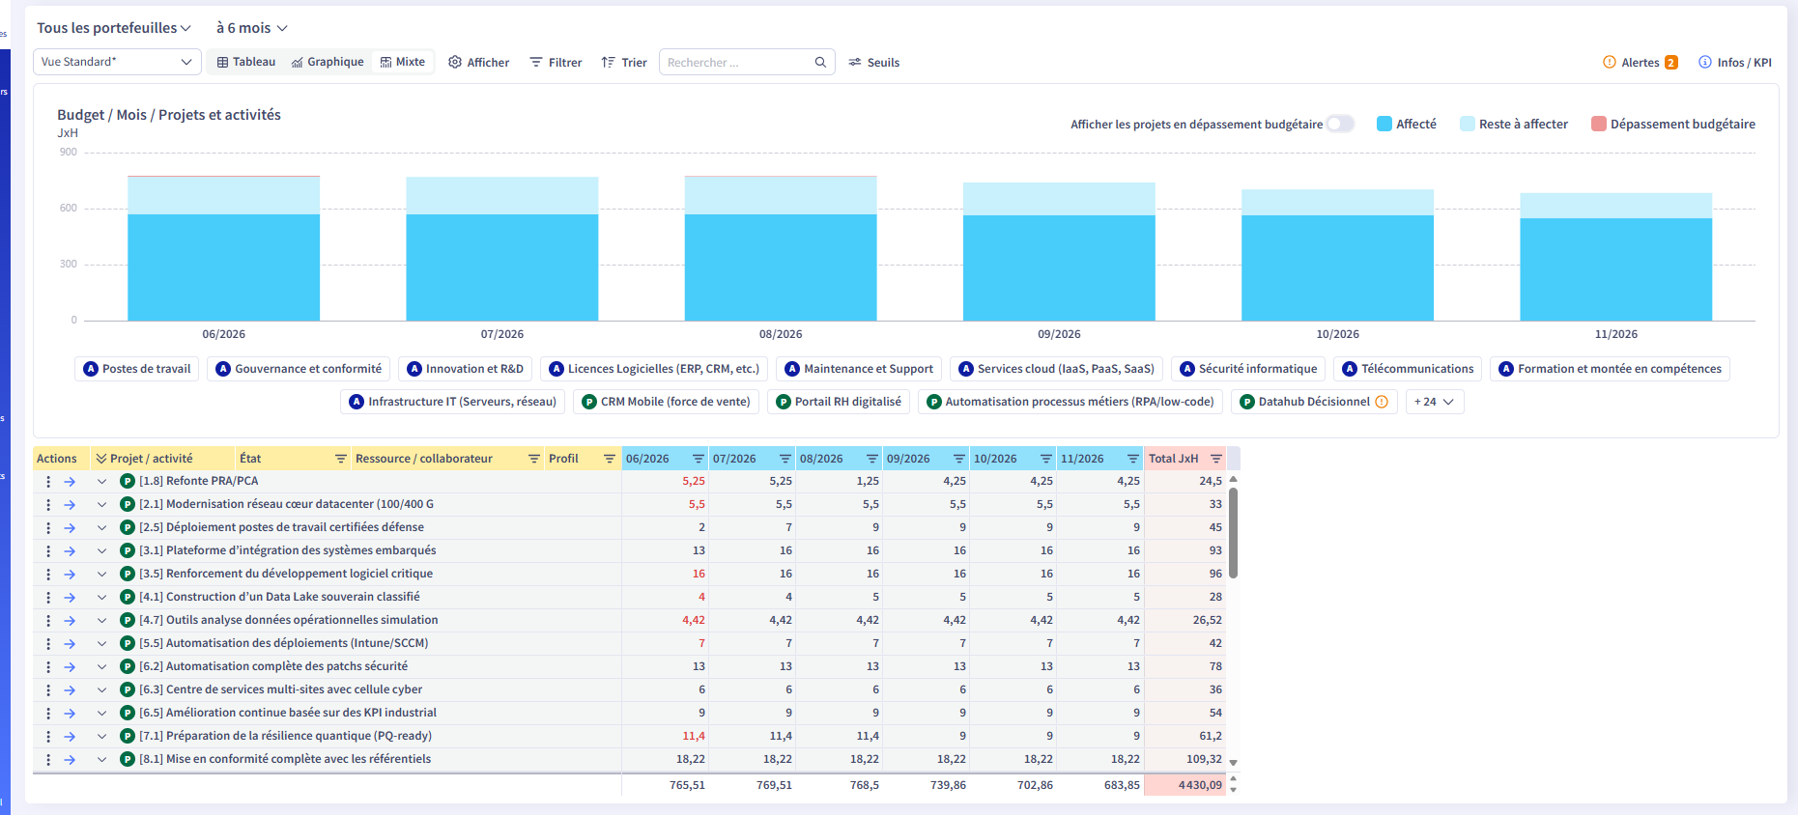The height and width of the screenshot is (815, 1798).
Task: Click the Filtrer button
Action: point(556,62)
